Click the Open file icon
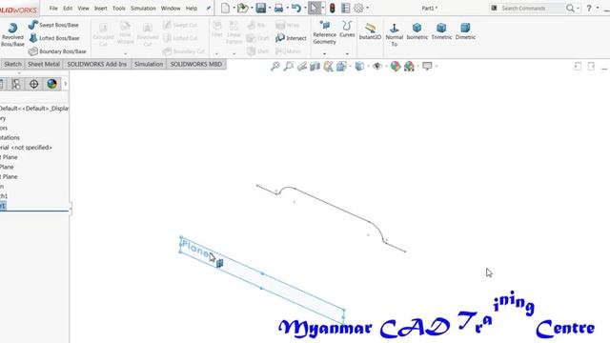The width and height of the screenshot is (610, 343). 242,8
